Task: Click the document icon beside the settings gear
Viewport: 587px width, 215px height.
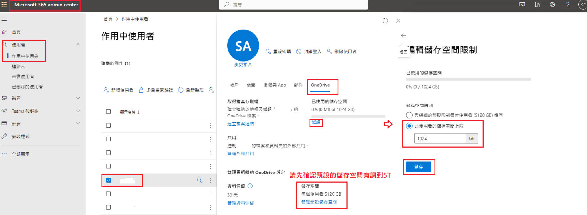Action: click(537, 5)
